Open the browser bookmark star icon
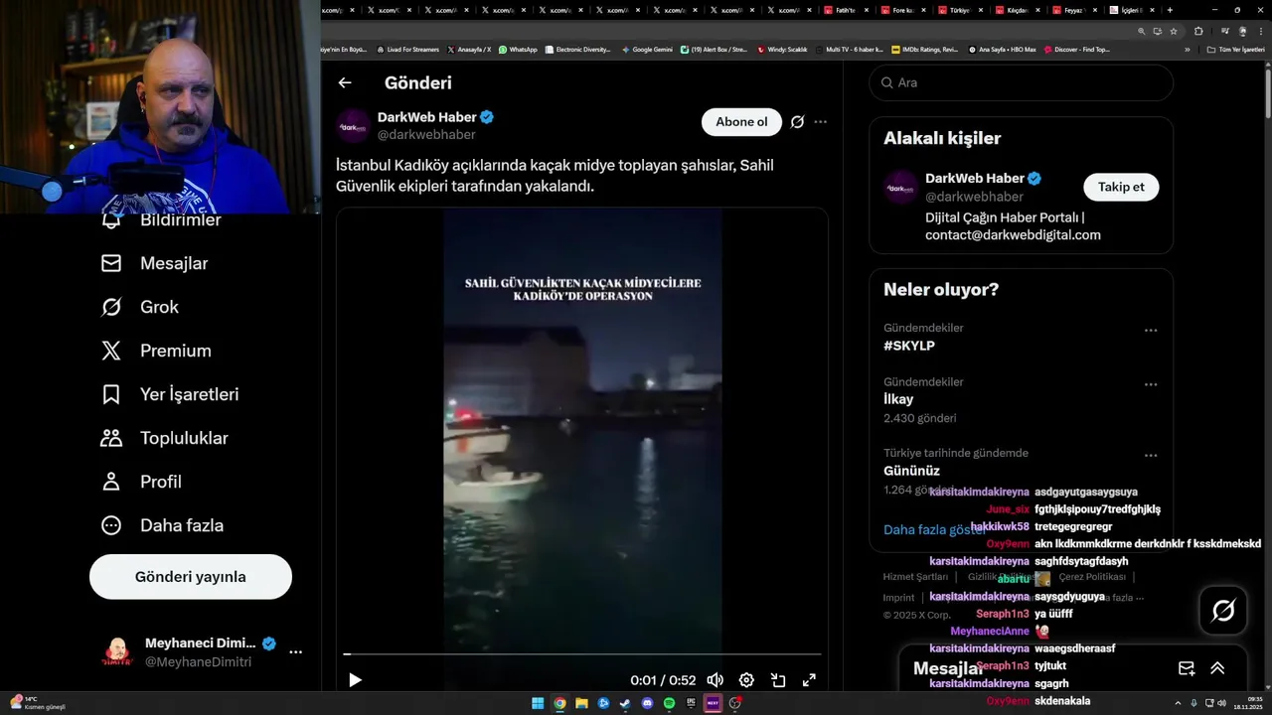This screenshot has height=715, width=1272. pos(1175,31)
